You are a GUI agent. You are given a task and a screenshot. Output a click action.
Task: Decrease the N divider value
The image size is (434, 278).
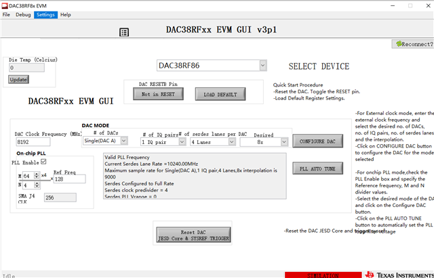pyautogui.click(x=37, y=187)
